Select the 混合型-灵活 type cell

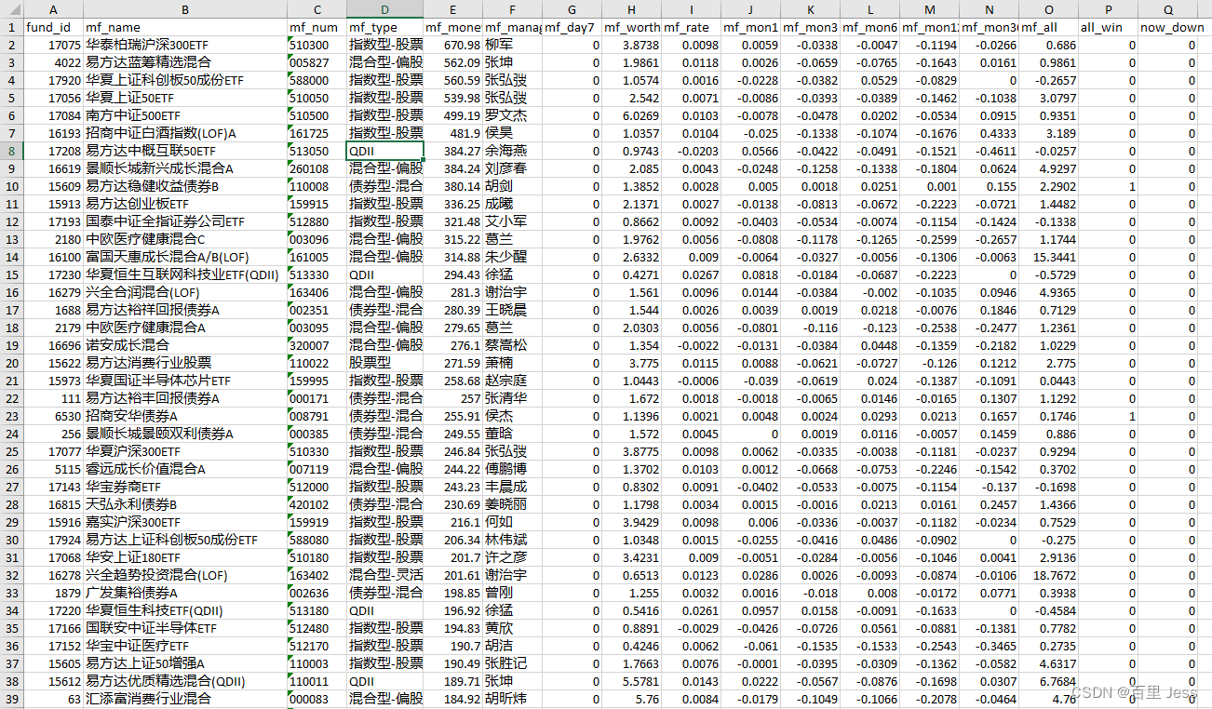click(385, 575)
